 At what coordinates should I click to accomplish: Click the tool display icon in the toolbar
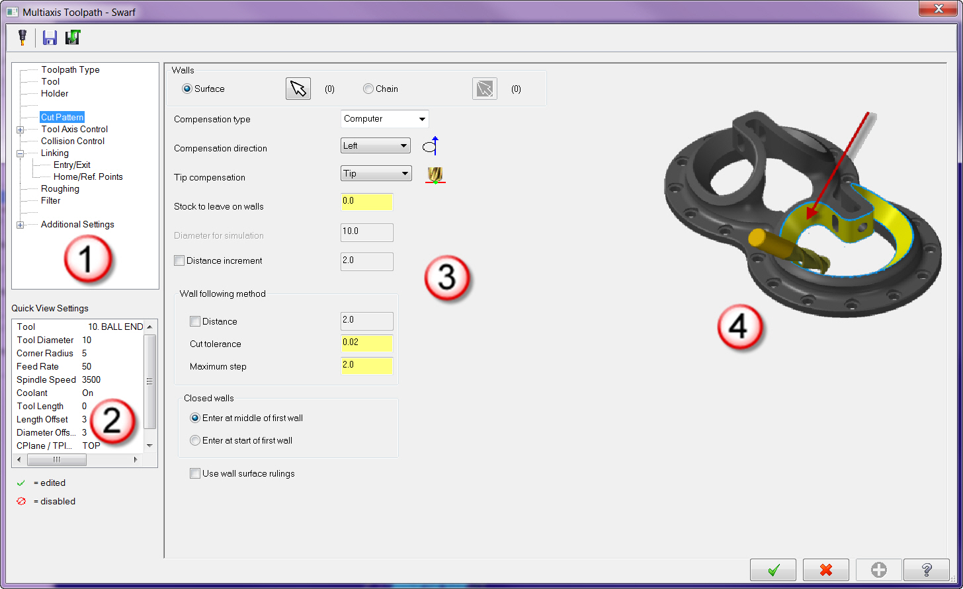[22, 38]
